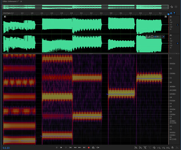Select the Editor: Untitled 1 tab
181x150 pixels.
pos(11,1)
